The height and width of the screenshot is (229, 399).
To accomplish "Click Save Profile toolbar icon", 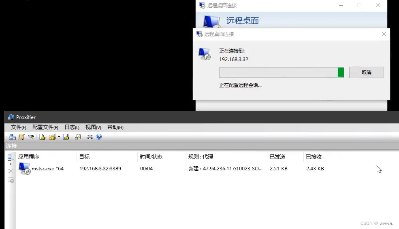I will (66, 137).
